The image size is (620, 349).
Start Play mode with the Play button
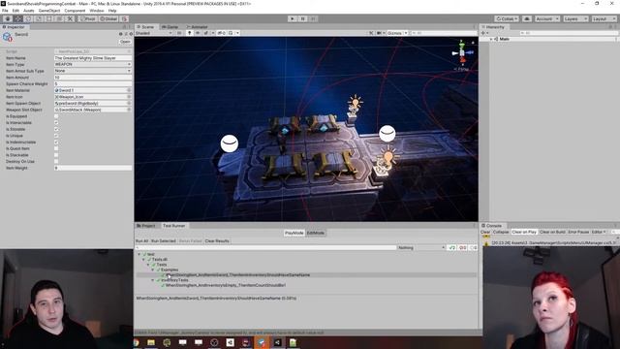[x=293, y=18]
